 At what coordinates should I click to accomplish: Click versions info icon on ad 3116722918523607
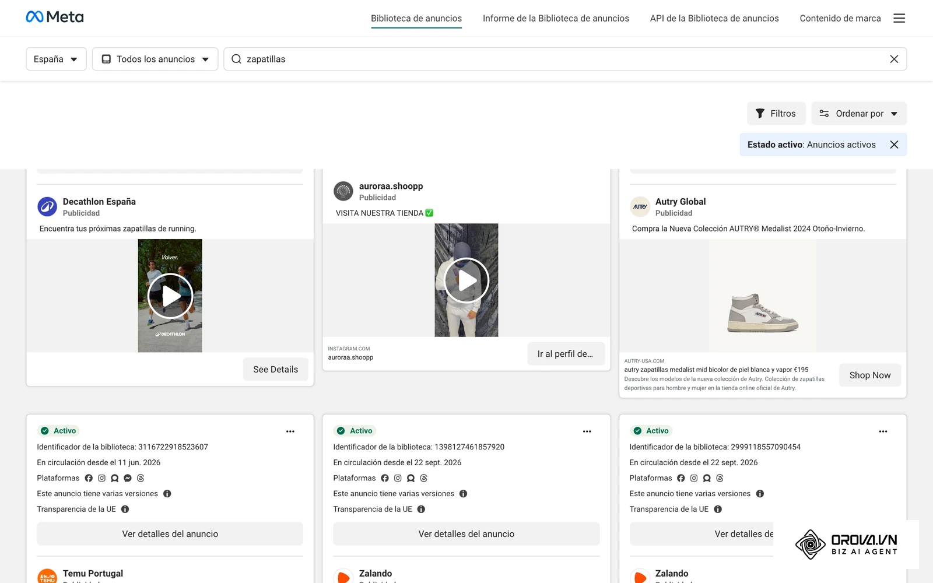167,494
